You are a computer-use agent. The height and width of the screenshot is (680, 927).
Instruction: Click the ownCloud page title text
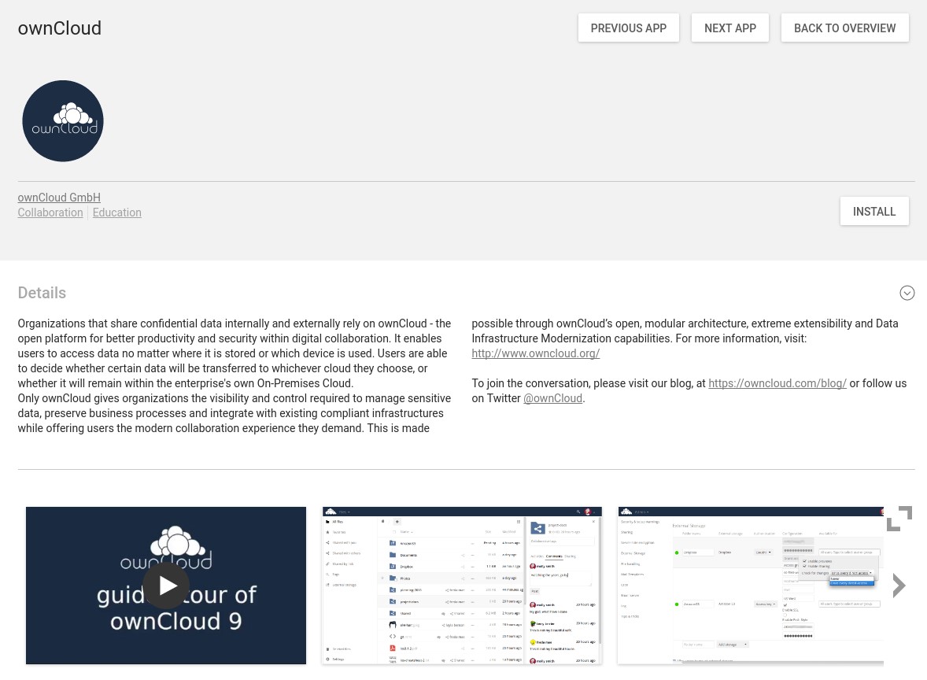[x=60, y=28]
